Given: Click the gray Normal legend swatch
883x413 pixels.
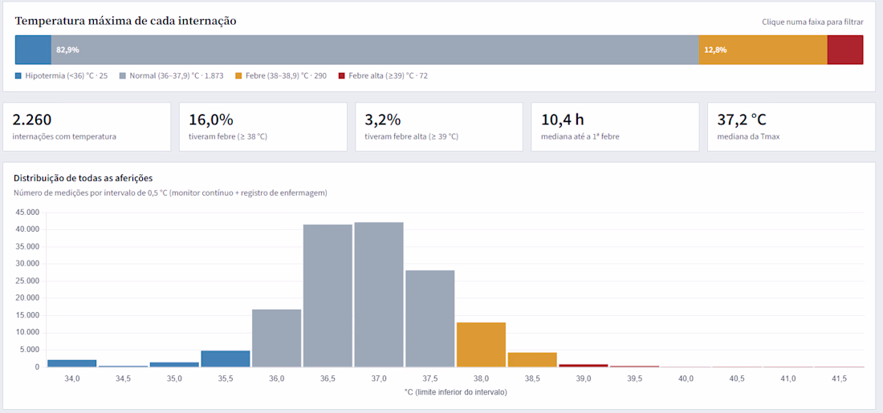Looking at the screenshot, I should tap(123, 75).
